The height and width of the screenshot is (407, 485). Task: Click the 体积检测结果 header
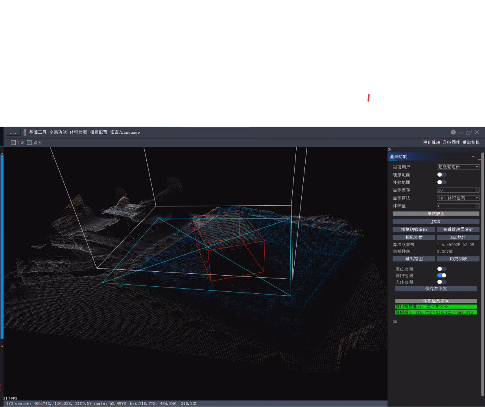[x=436, y=301]
